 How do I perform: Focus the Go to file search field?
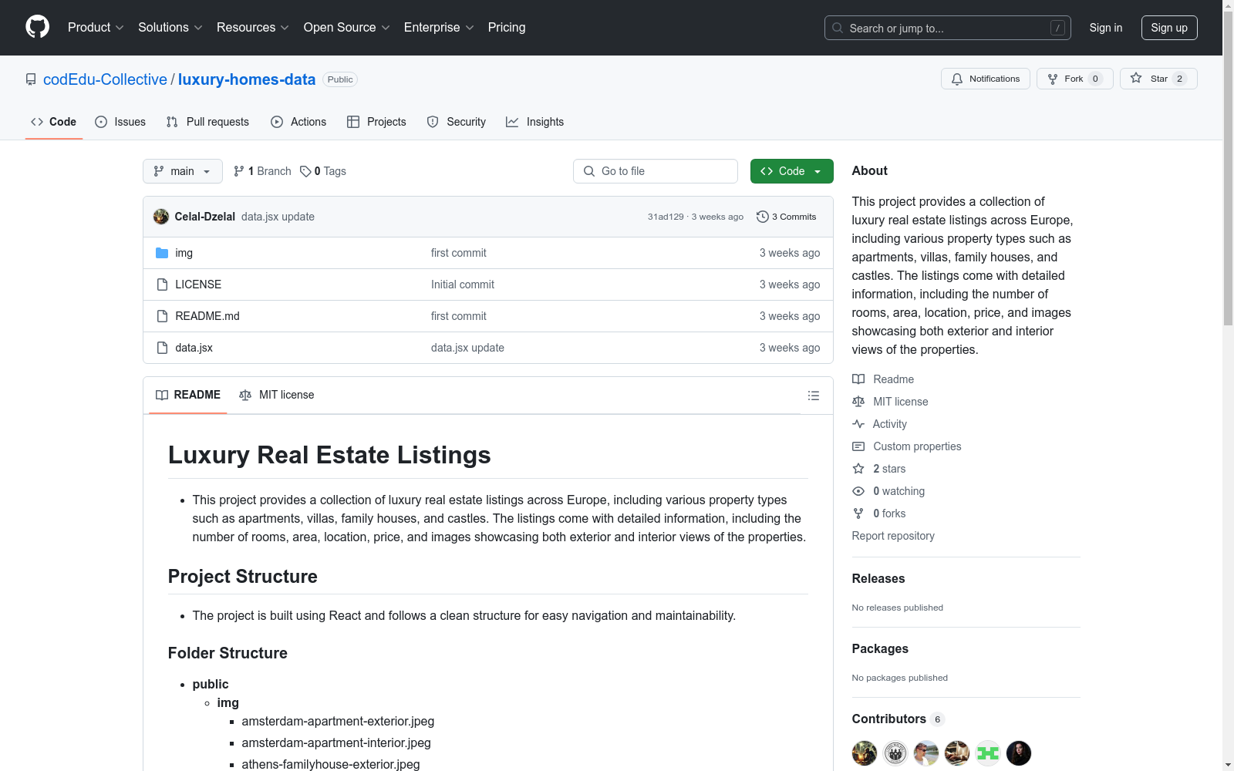(656, 171)
